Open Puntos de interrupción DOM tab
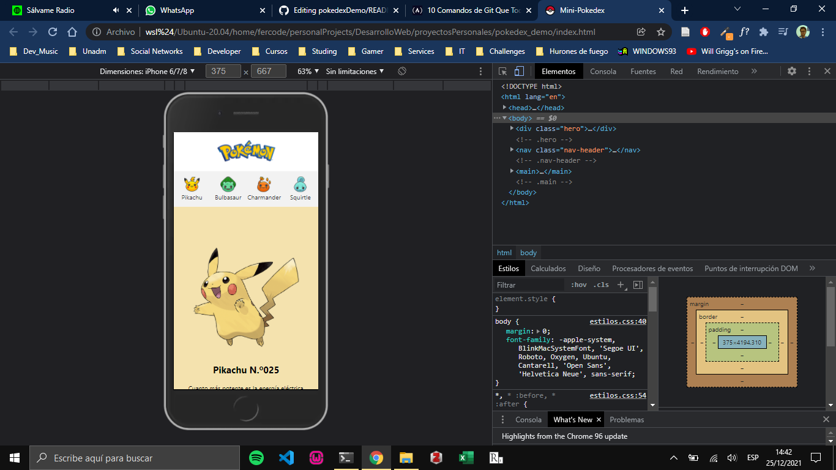The image size is (836, 470). click(x=751, y=269)
